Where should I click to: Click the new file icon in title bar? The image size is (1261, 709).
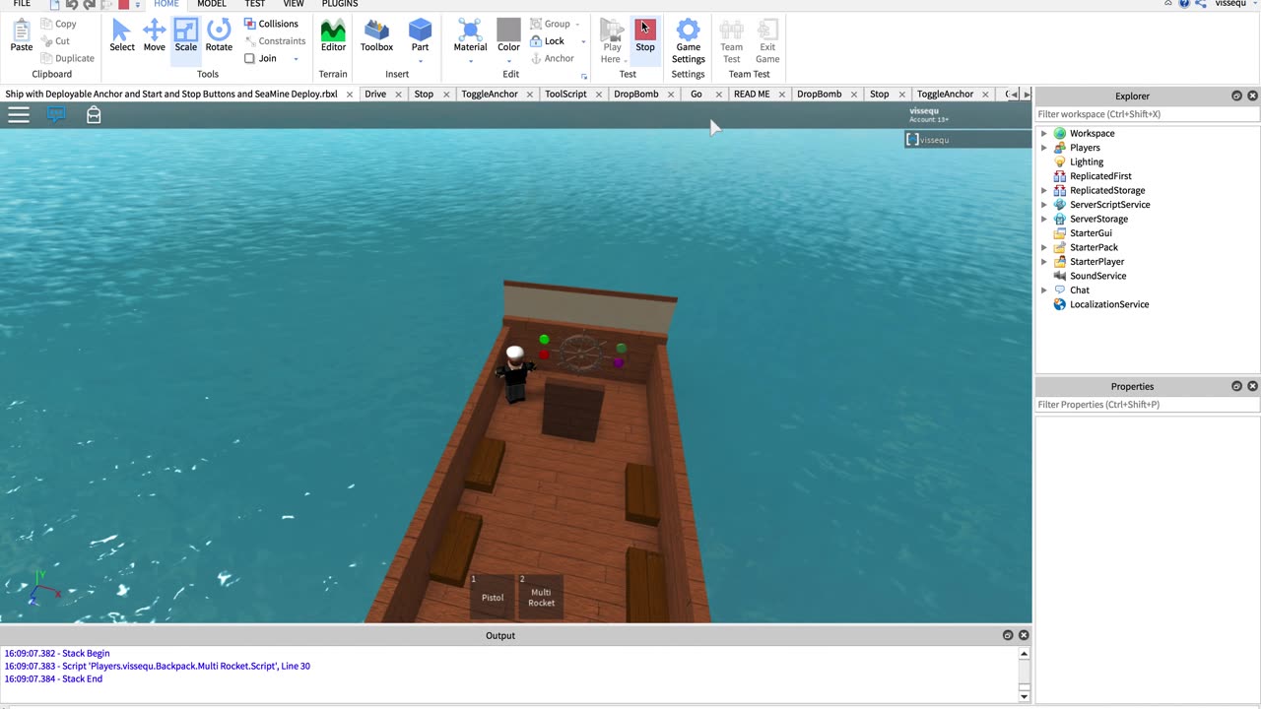55,5
